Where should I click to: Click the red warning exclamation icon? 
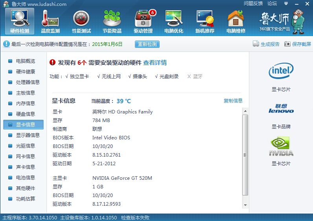click(x=53, y=62)
